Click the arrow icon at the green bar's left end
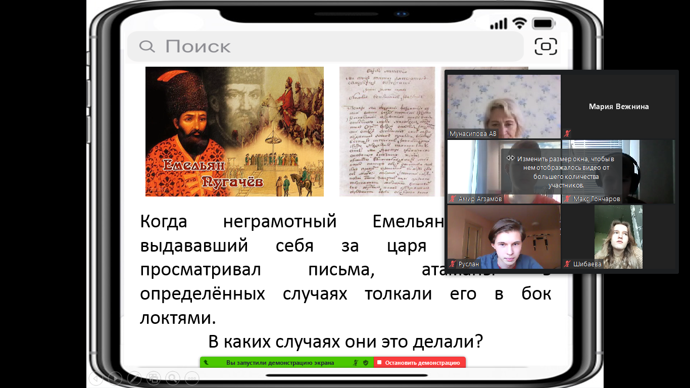Viewport: 690px width, 388px height. click(x=206, y=363)
